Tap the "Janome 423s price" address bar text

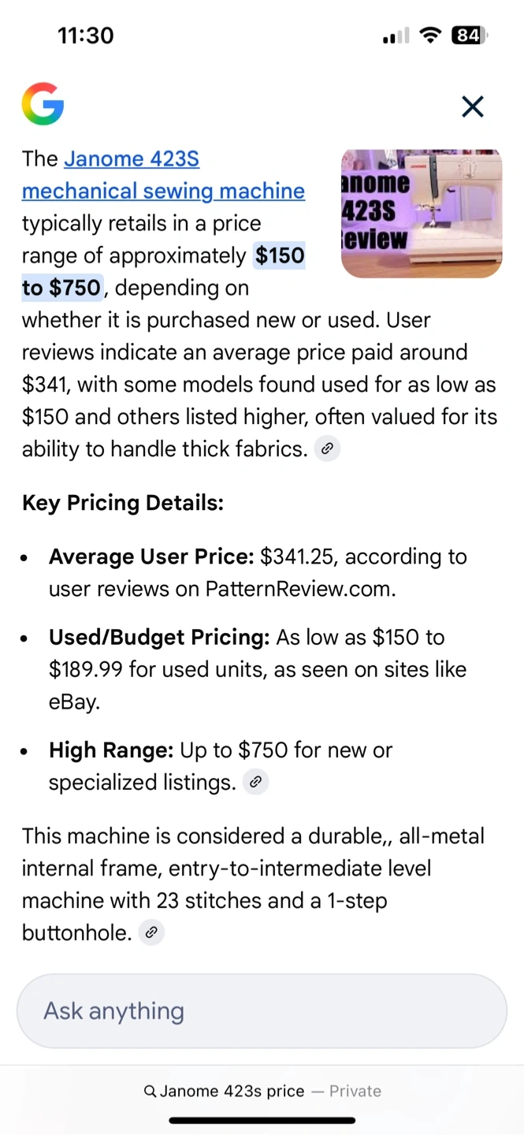click(232, 1092)
